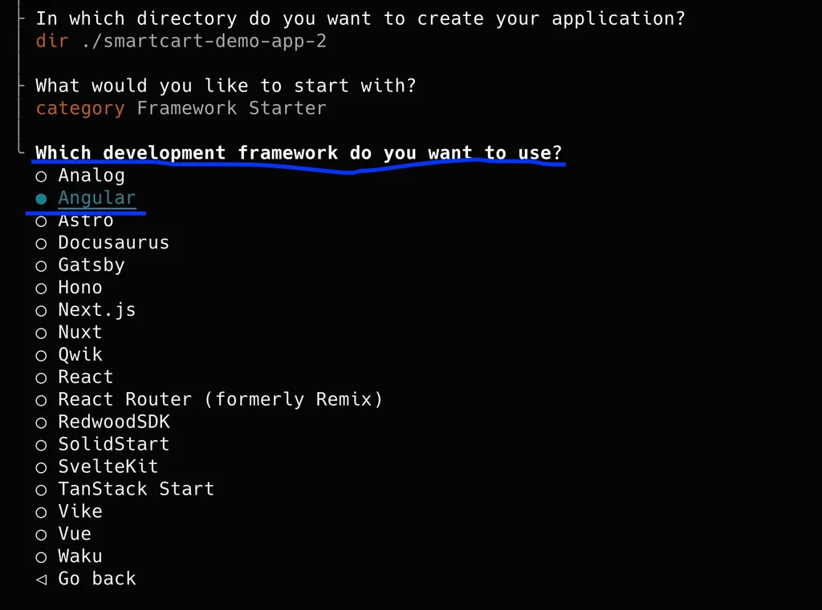The width and height of the screenshot is (822, 610).
Task: Click the orange 'category' label
Action: point(80,108)
